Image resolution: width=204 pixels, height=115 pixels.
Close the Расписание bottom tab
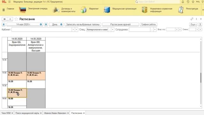[x=84, y=113]
